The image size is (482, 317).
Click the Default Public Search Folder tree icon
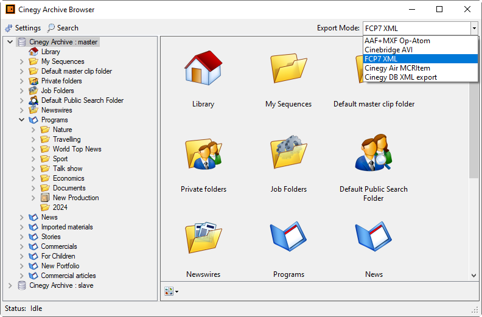tap(33, 100)
